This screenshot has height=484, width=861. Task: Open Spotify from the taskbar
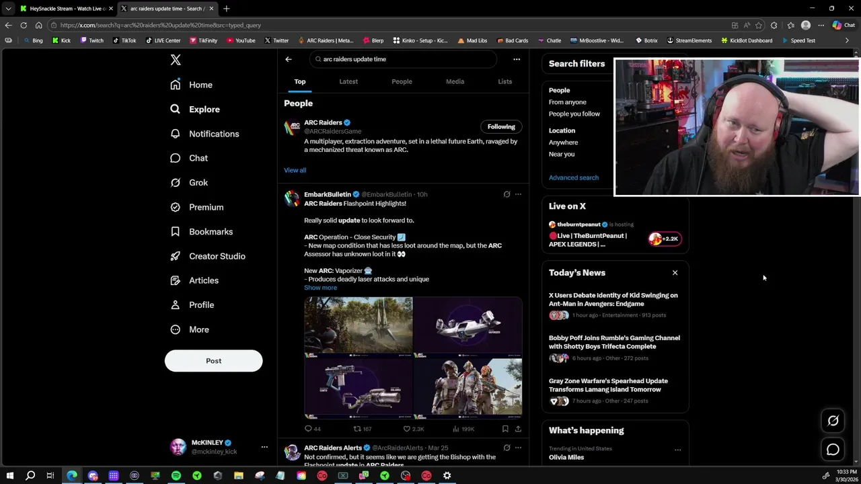tap(176, 475)
